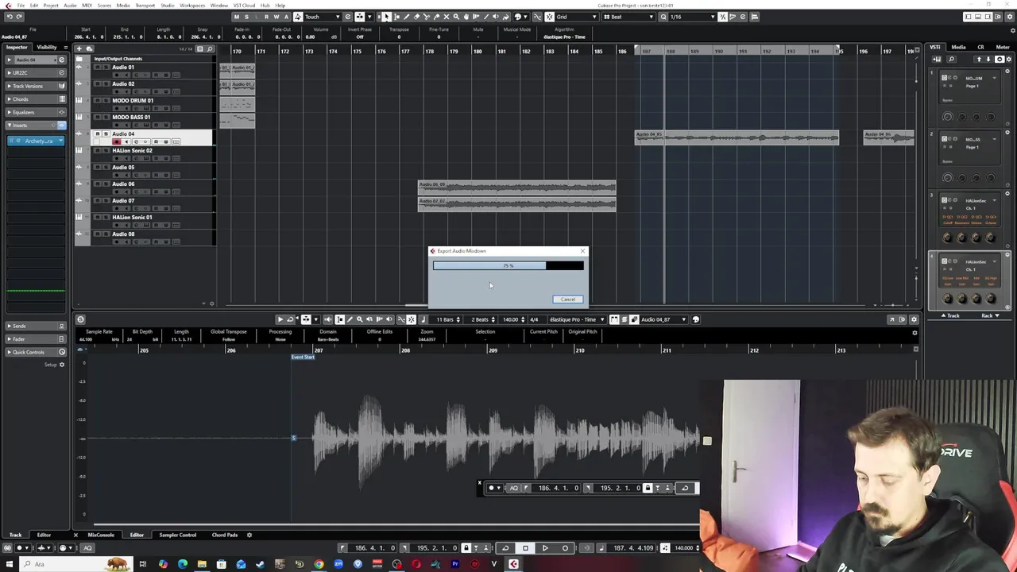Select the Audio 06 track
This screenshot has width=1017, height=572.
tap(123, 184)
